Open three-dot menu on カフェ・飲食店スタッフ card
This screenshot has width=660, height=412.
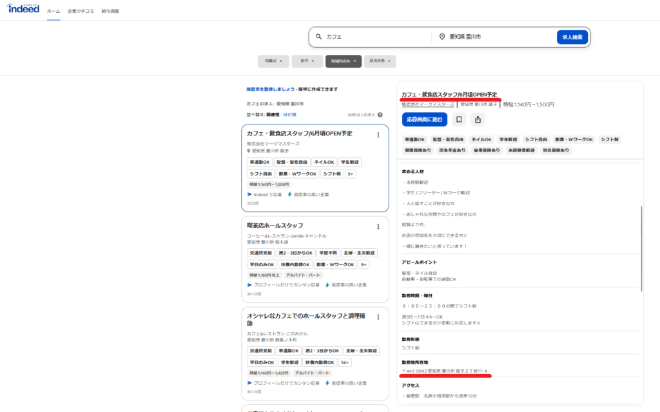[378, 135]
